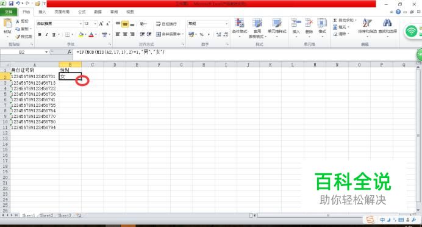This screenshot has height=227, width=422.
Task: Toggle Bold formatting
Action: (x=40, y=34)
